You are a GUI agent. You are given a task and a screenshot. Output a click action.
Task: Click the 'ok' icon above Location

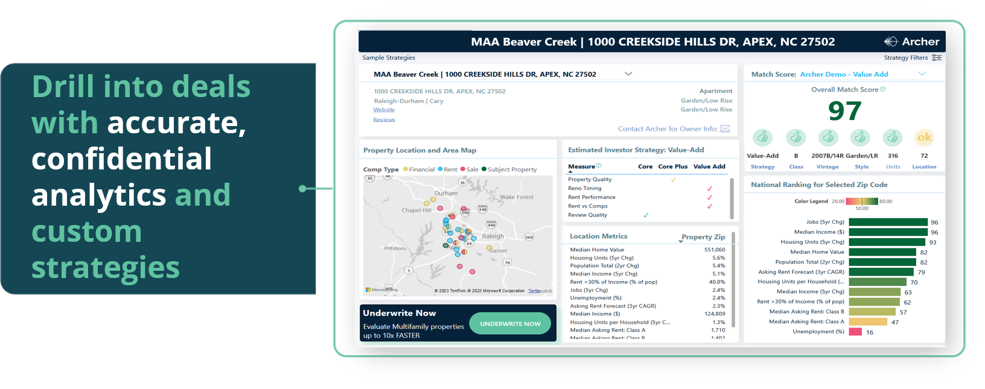(925, 138)
